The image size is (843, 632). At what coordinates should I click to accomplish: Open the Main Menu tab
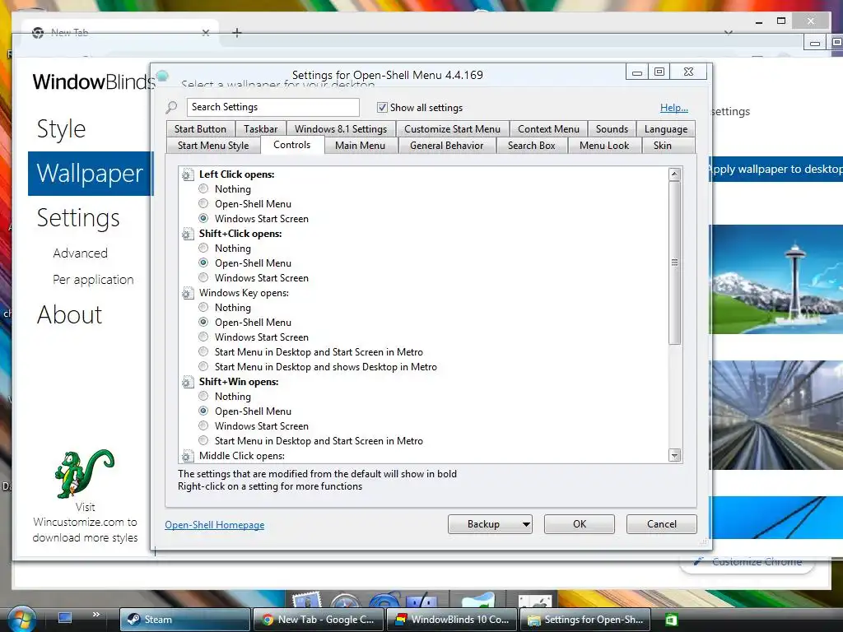point(361,146)
